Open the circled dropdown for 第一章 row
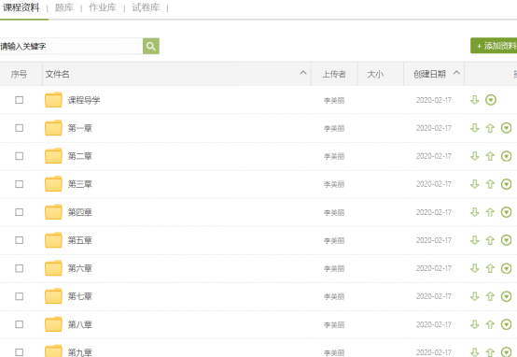The width and height of the screenshot is (517, 357). click(506, 128)
